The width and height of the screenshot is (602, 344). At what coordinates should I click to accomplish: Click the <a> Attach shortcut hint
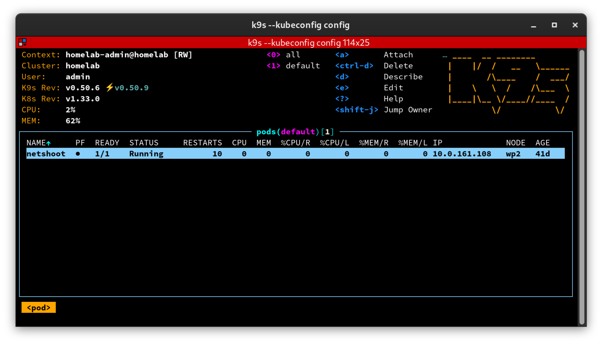point(374,55)
